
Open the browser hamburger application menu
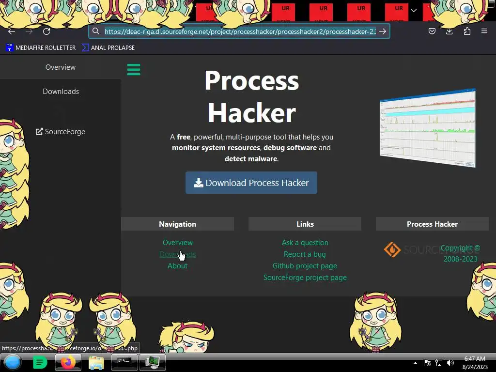click(484, 31)
